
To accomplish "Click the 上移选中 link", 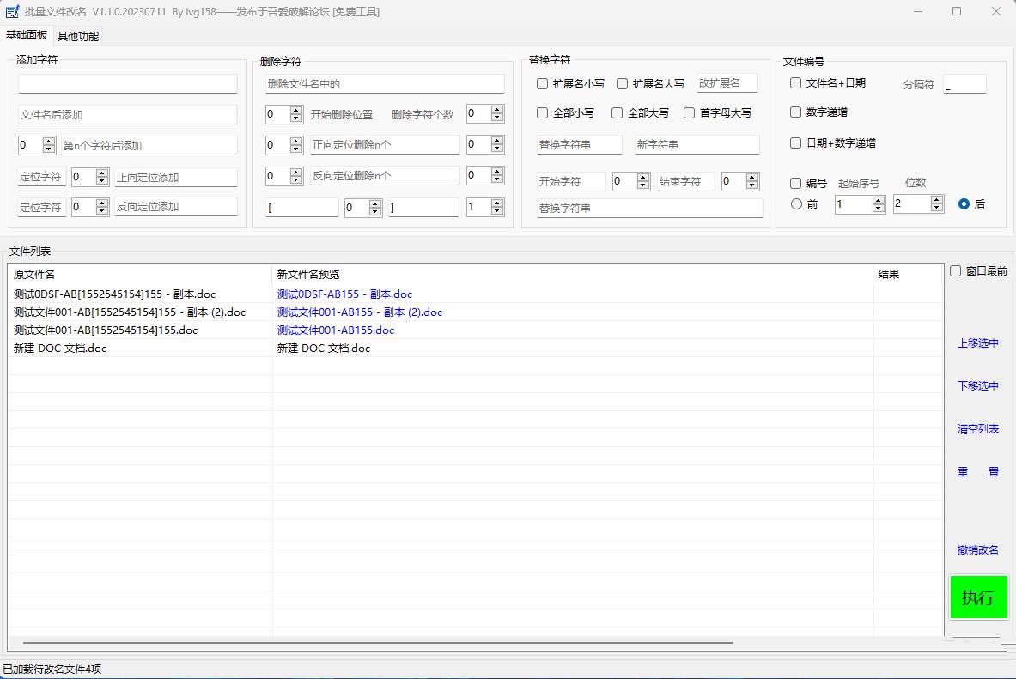I will click(978, 343).
